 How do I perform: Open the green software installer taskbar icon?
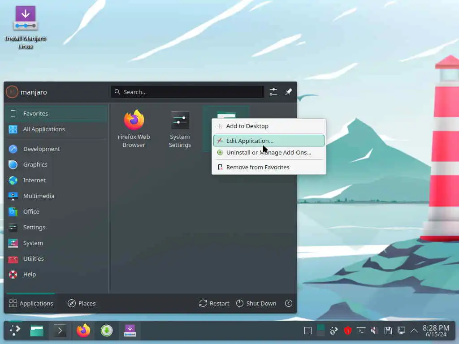(x=107, y=331)
